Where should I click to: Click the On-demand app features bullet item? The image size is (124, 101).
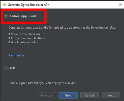(28, 38)
